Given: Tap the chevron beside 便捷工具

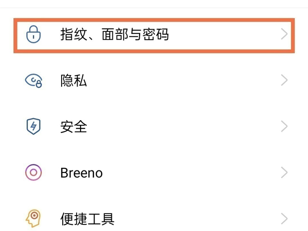Looking at the screenshot, I should click(x=284, y=219).
